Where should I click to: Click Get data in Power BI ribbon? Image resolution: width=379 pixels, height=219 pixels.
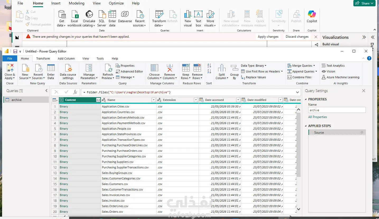(62, 18)
